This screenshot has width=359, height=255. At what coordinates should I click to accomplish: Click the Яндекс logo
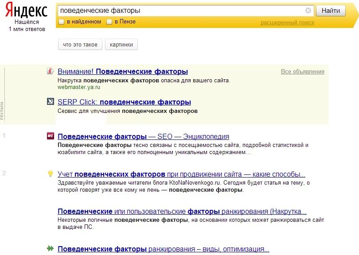26,9
